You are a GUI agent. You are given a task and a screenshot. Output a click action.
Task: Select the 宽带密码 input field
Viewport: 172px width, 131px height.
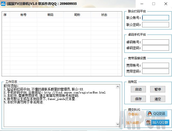click(x=156, y=71)
